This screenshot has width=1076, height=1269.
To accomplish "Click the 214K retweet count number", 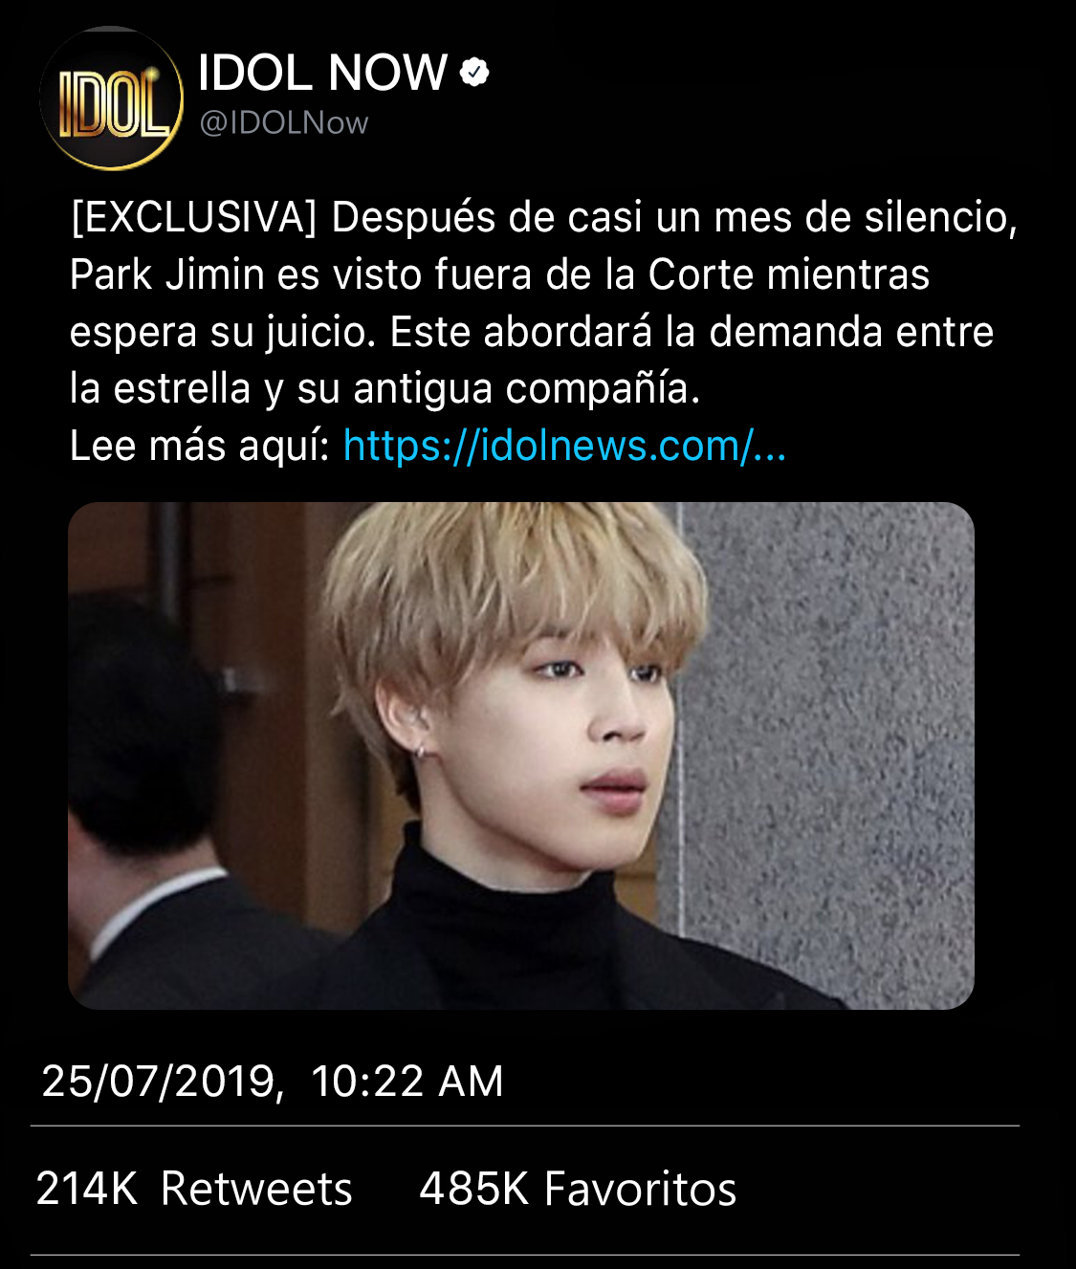I will (87, 1189).
